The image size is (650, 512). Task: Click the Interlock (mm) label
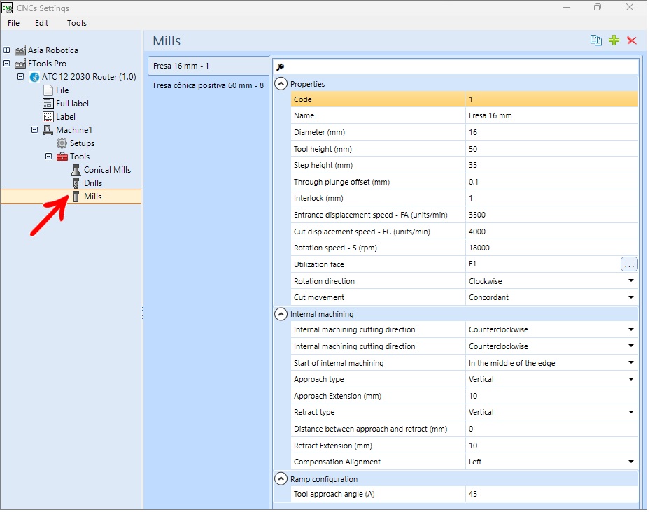318,198
